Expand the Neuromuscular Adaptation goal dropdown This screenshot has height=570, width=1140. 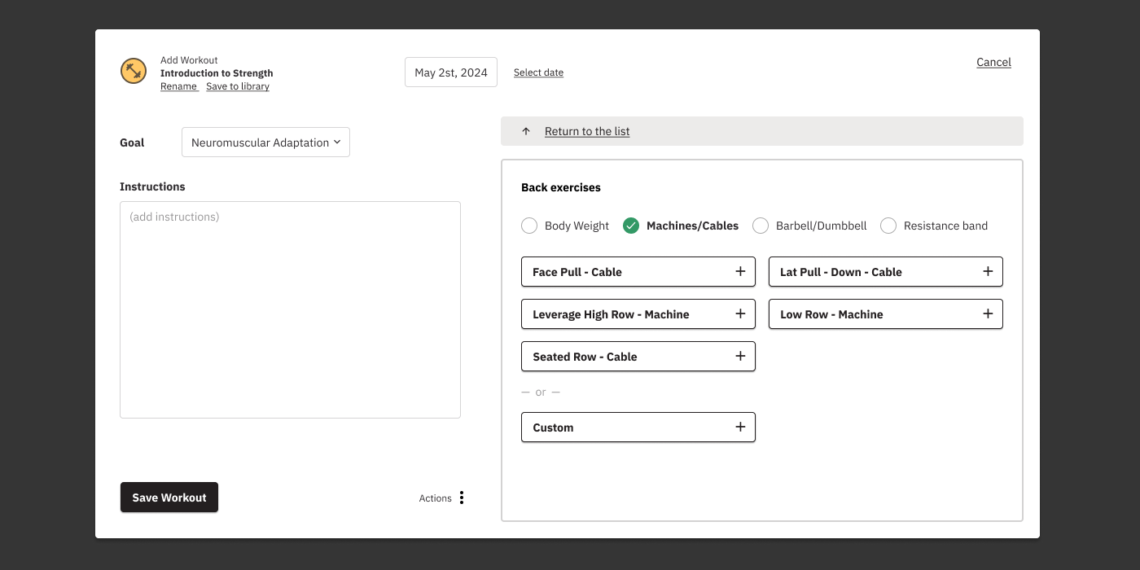click(x=265, y=142)
